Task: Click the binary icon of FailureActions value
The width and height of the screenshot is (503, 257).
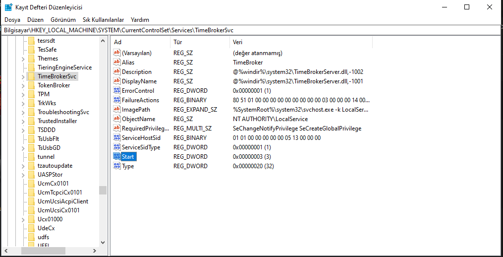Action: coord(117,100)
